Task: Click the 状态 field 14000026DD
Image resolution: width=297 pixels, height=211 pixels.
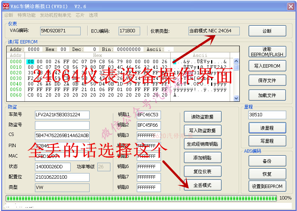Action: (x=53, y=167)
